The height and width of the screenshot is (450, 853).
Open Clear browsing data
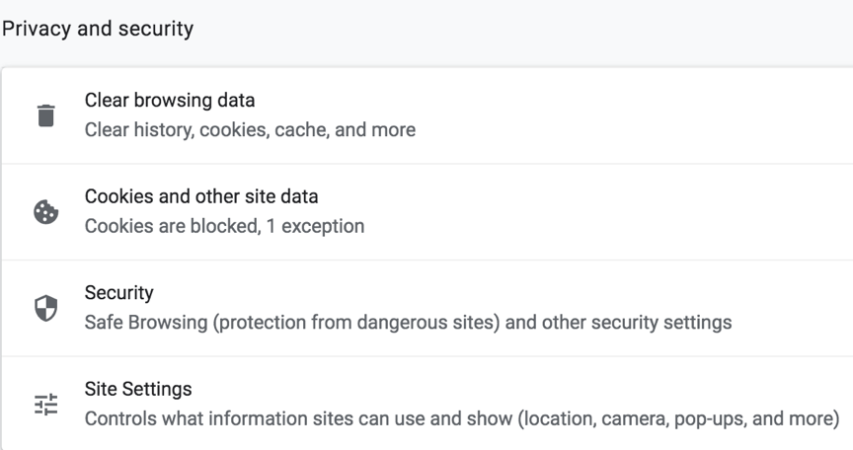point(170,100)
